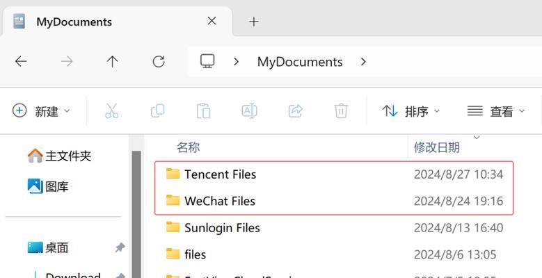Image resolution: width=542 pixels, height=278 pixels.
Task: Click the Copy icon in toolbar
Action: click(x=158, y=111)
